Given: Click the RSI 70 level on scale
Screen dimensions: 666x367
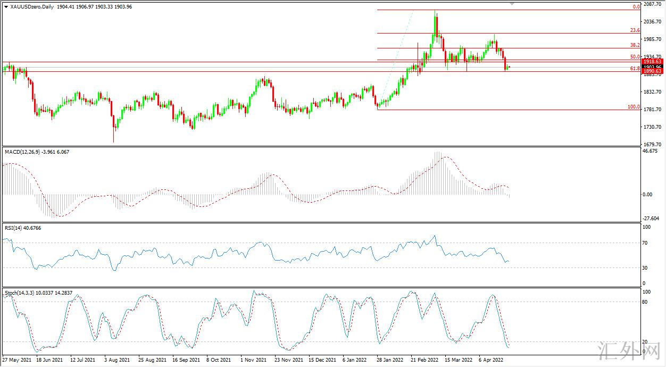Looking at the screenshot, I should 646,243.
